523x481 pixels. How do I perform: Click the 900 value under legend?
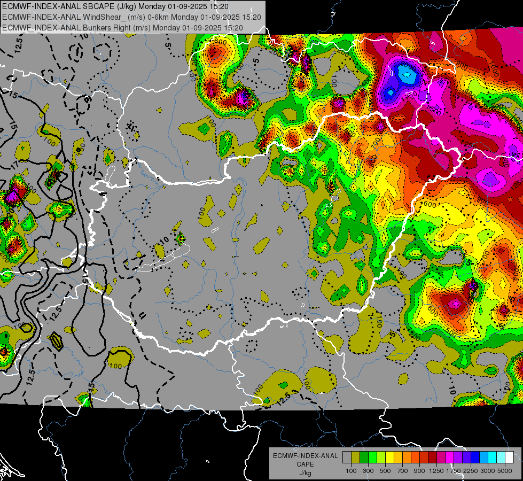(419, 471)
